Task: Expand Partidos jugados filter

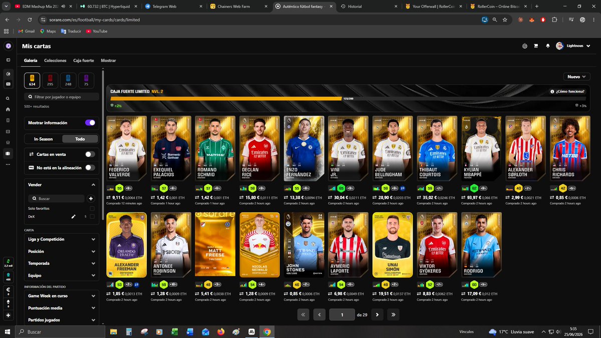Action: (61, 319)
